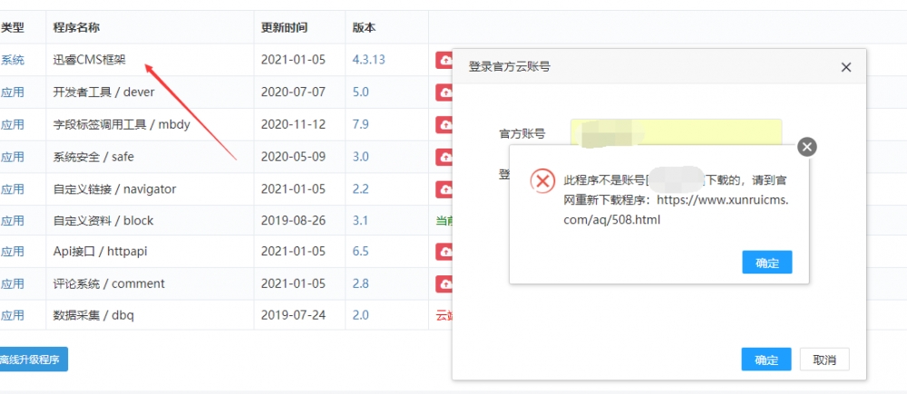Select the 自定义资料 / block row name
This screenshot has height=394, width=907.
103,221
